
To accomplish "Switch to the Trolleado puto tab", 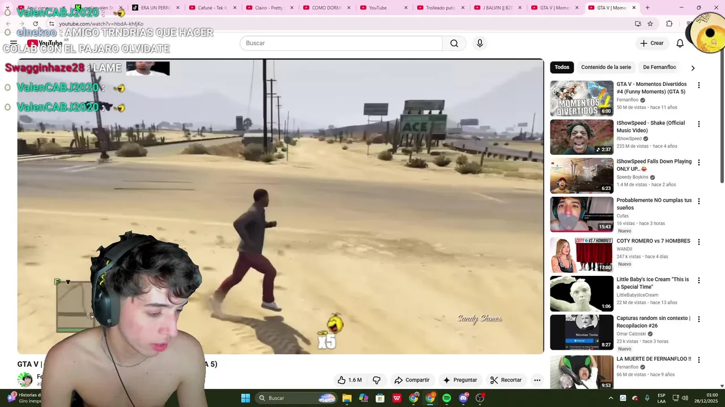I will coord(441,8).
